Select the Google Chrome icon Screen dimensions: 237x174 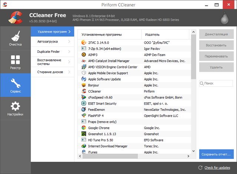(84, 128)
